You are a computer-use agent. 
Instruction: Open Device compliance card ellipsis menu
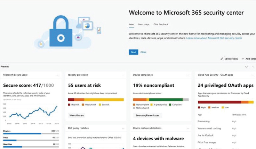tap(188, 75)
